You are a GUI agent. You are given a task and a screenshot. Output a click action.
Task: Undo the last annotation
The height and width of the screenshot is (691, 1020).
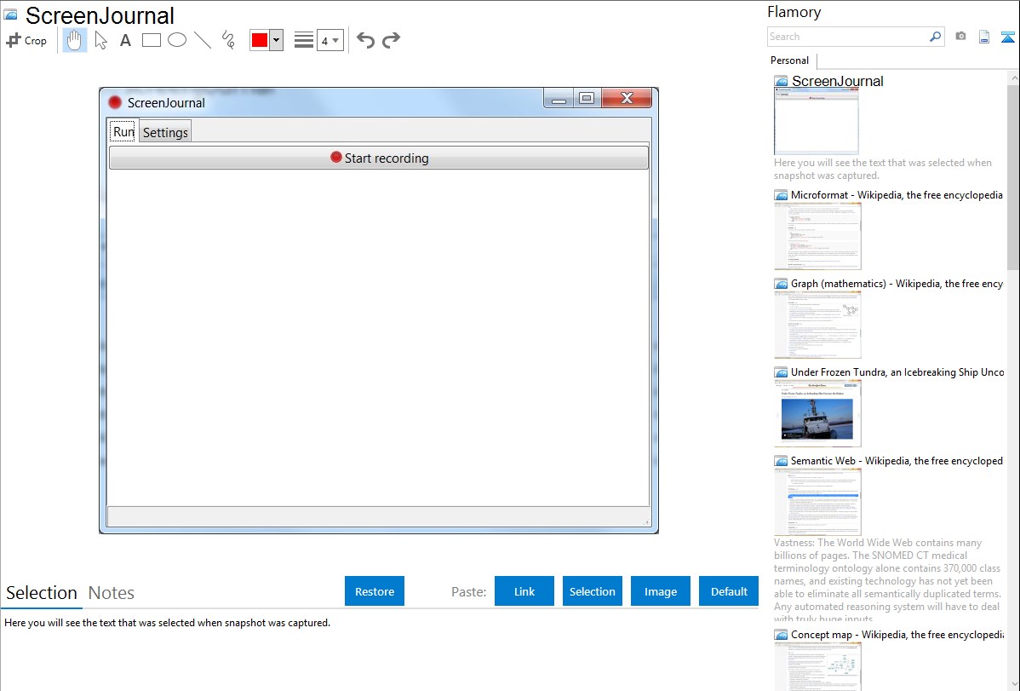pyautogui.click(x=365, y=40)
